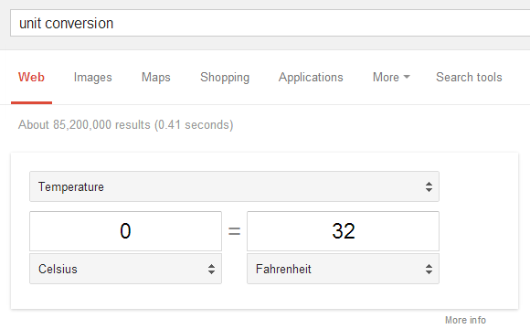This screenshot has height=329, width=530.
Task: Open Search tools options
Action: click(x=469, y=77)
